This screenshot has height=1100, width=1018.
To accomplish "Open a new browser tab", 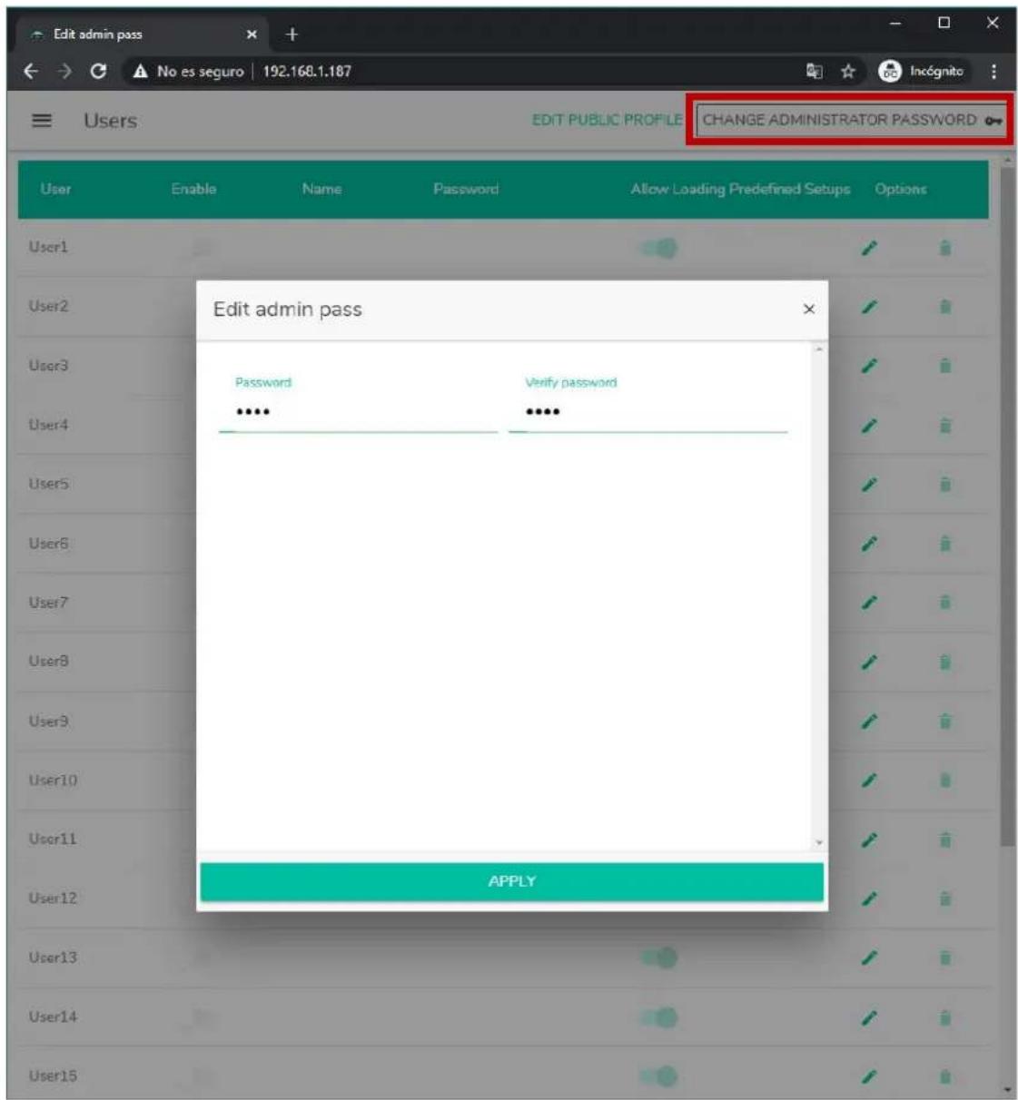I will 292,34.
